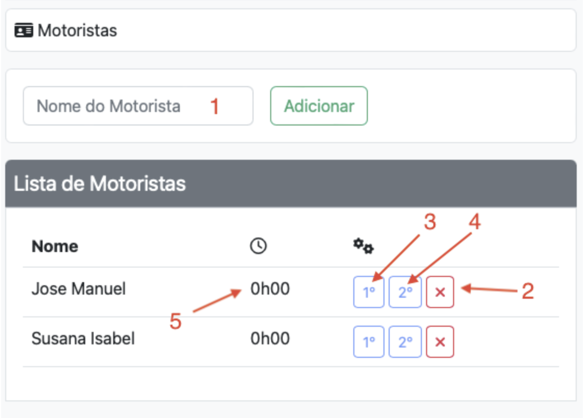The width and height of the screenshot is (584, 418).
Task: Delete Susana Isabel using the red X
Action: (440, 342)
